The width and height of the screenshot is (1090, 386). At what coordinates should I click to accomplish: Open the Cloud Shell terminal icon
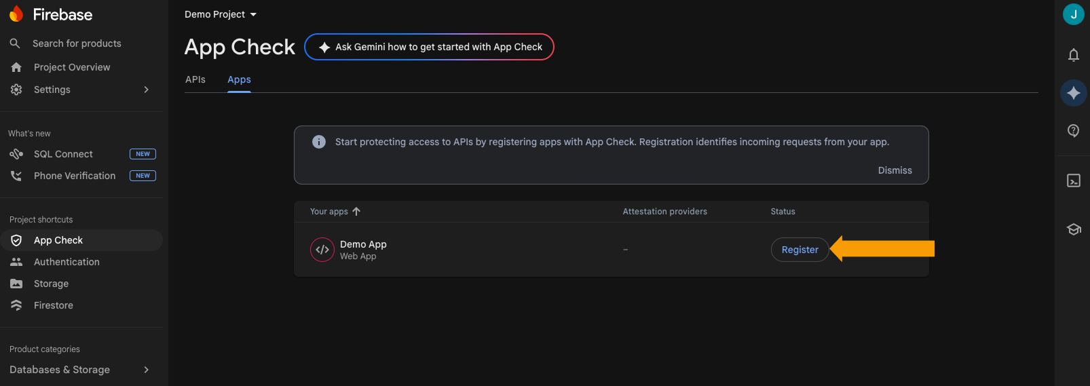(1074, 180)
